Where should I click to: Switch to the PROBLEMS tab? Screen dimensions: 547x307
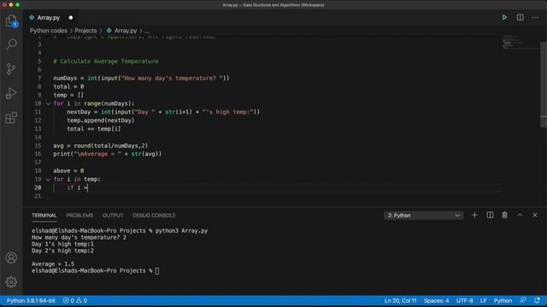(x=79, y=216)
